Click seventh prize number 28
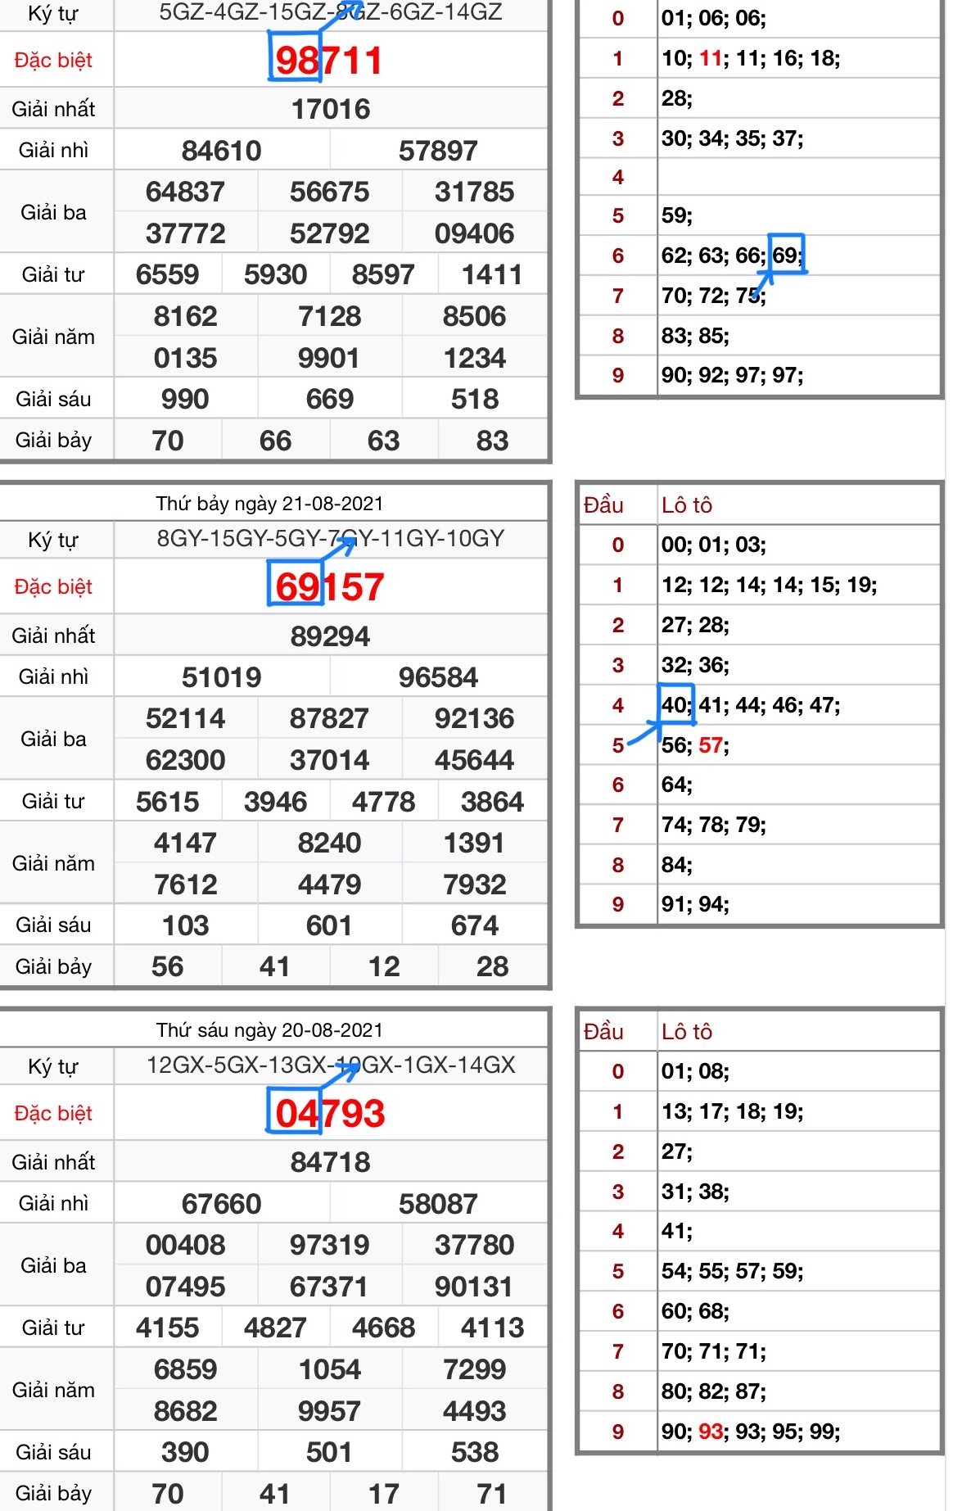 492,966
